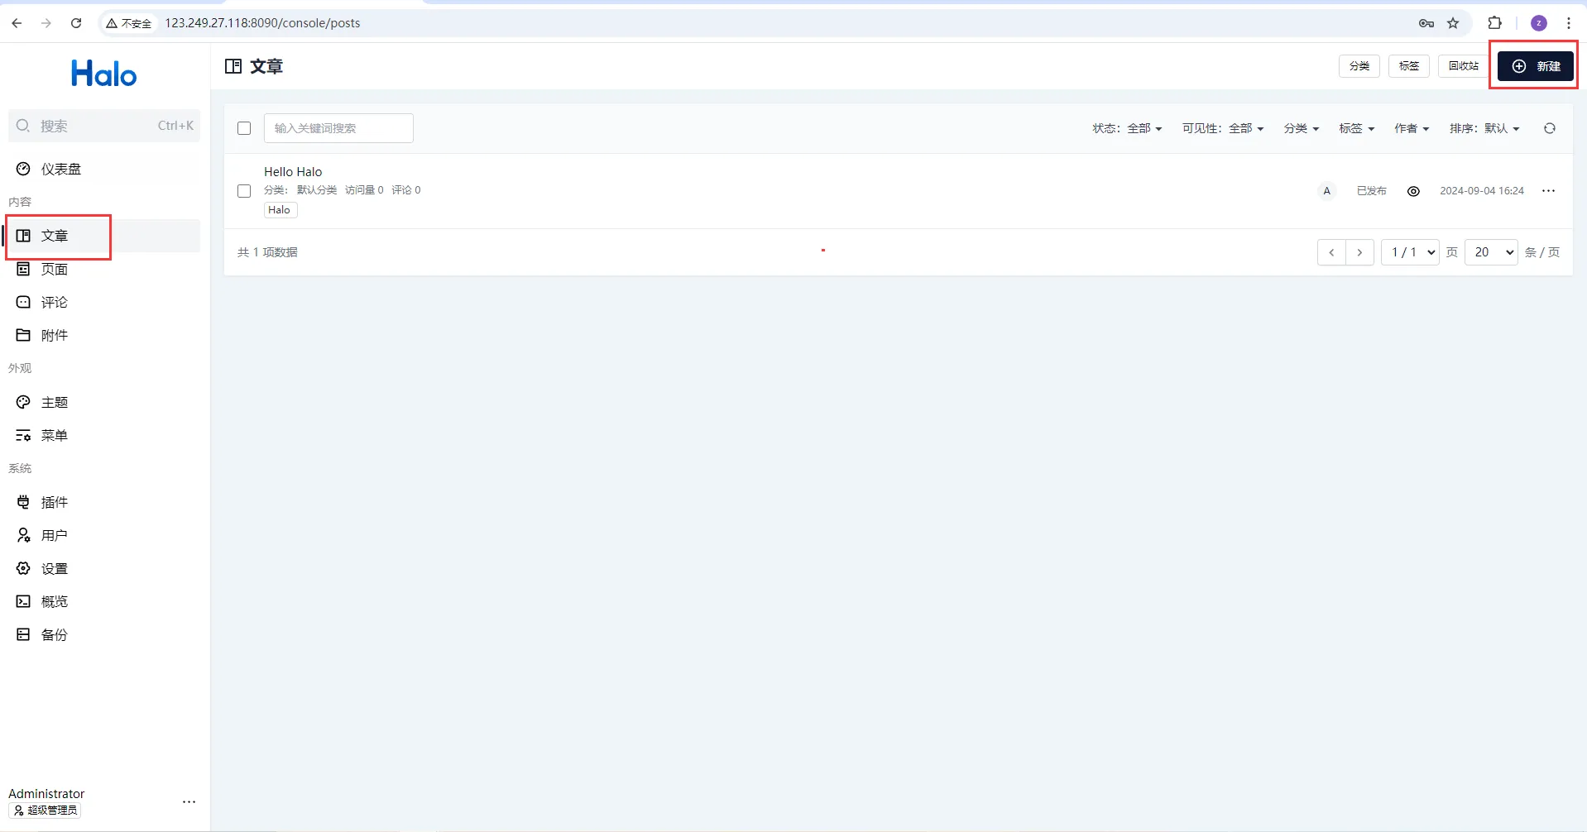This screenshot has width=1587, height=832.
Task: Go to 评论 in the sidebar
Action: (x=104, y=302)
